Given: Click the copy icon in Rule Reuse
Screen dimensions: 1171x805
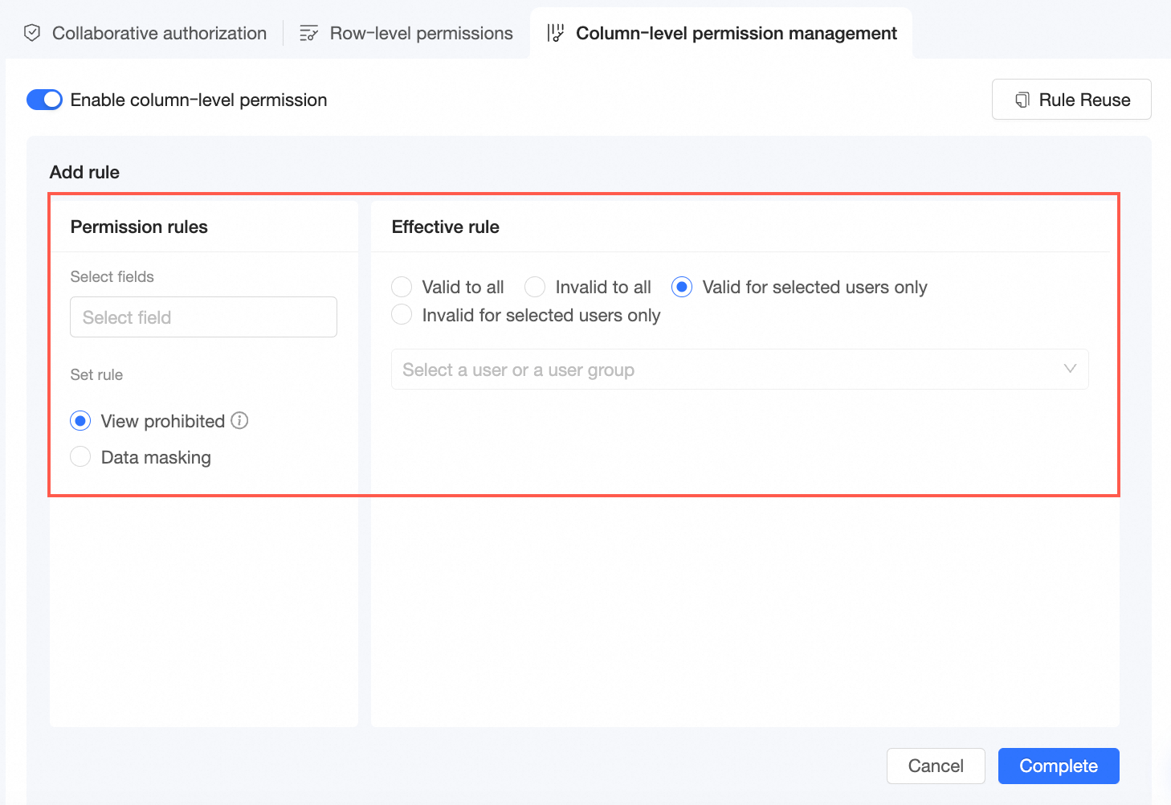Looking at the screenshot, I should [1022, 100].
